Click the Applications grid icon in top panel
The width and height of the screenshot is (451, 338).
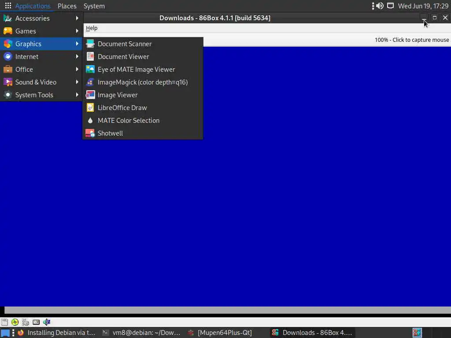[x=8, y=6]
